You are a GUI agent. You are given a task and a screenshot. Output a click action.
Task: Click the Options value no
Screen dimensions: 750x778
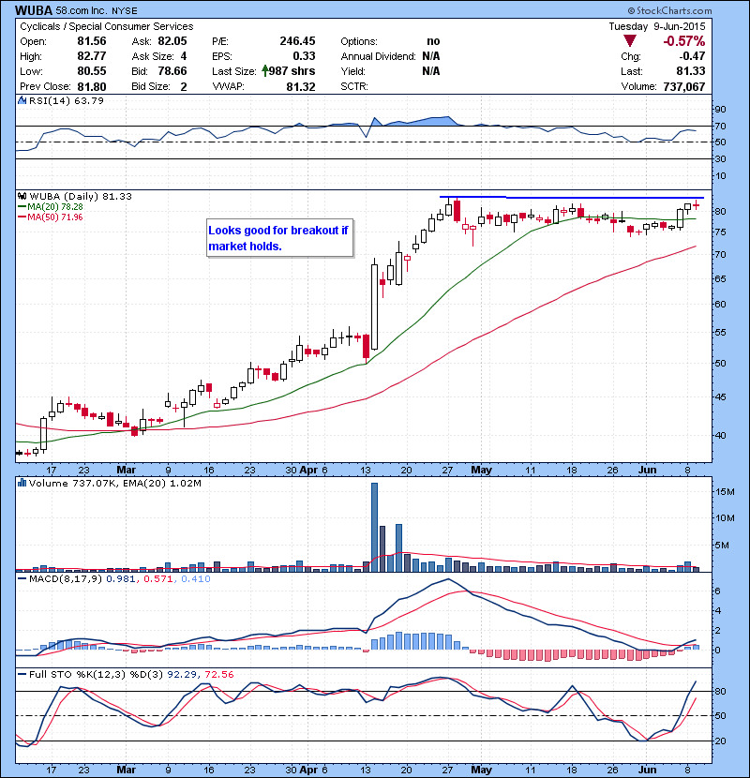433,41
